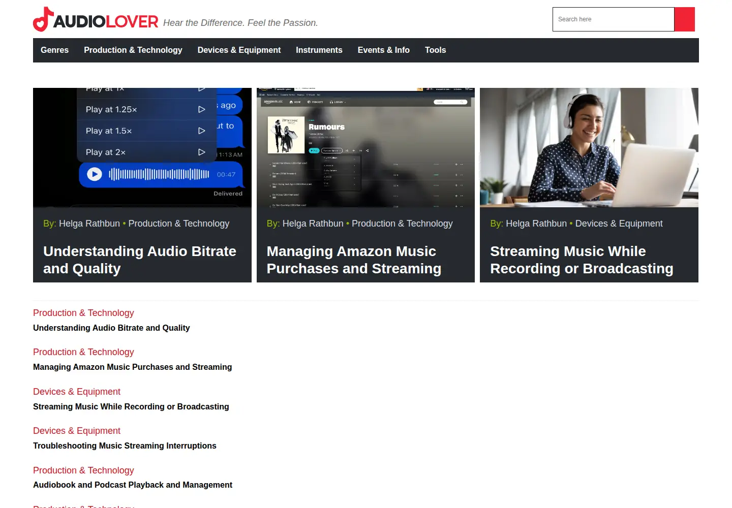Open the Production & Technology nav menu
The width and height of the screenshot is (732, 508).
[133, 50]
